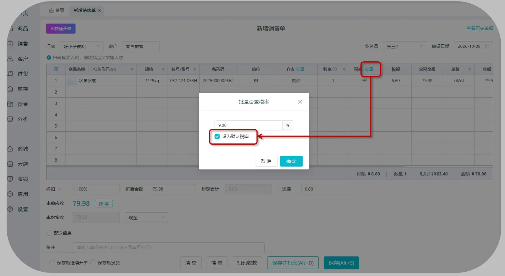This screenshot has width=505, height=276.
Task: Switch to the 首页 tab
Action: tap(57, 10)
